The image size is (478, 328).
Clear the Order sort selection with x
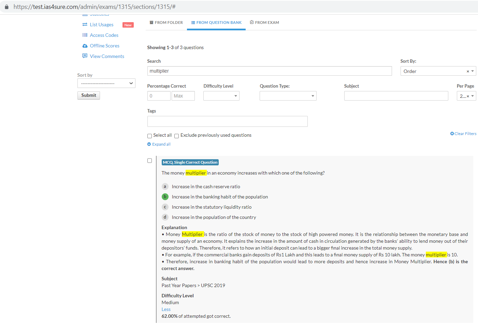coord(468,71)
